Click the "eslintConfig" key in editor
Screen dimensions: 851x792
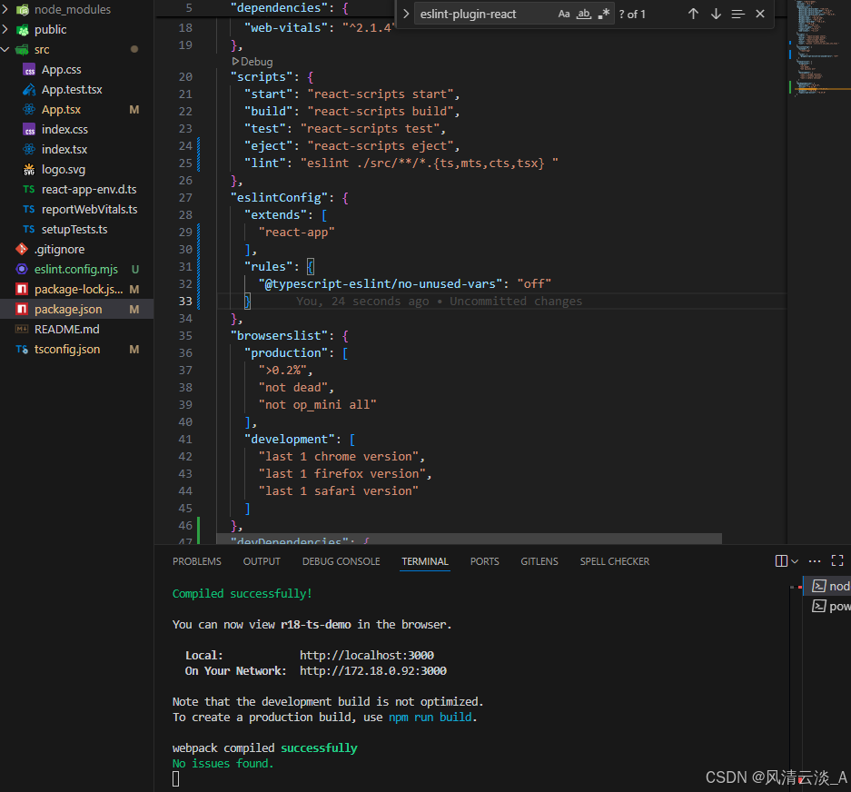(x=279, y=198)
